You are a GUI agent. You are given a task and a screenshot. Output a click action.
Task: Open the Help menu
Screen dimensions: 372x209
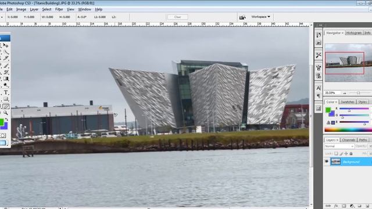tap(99, 9)
